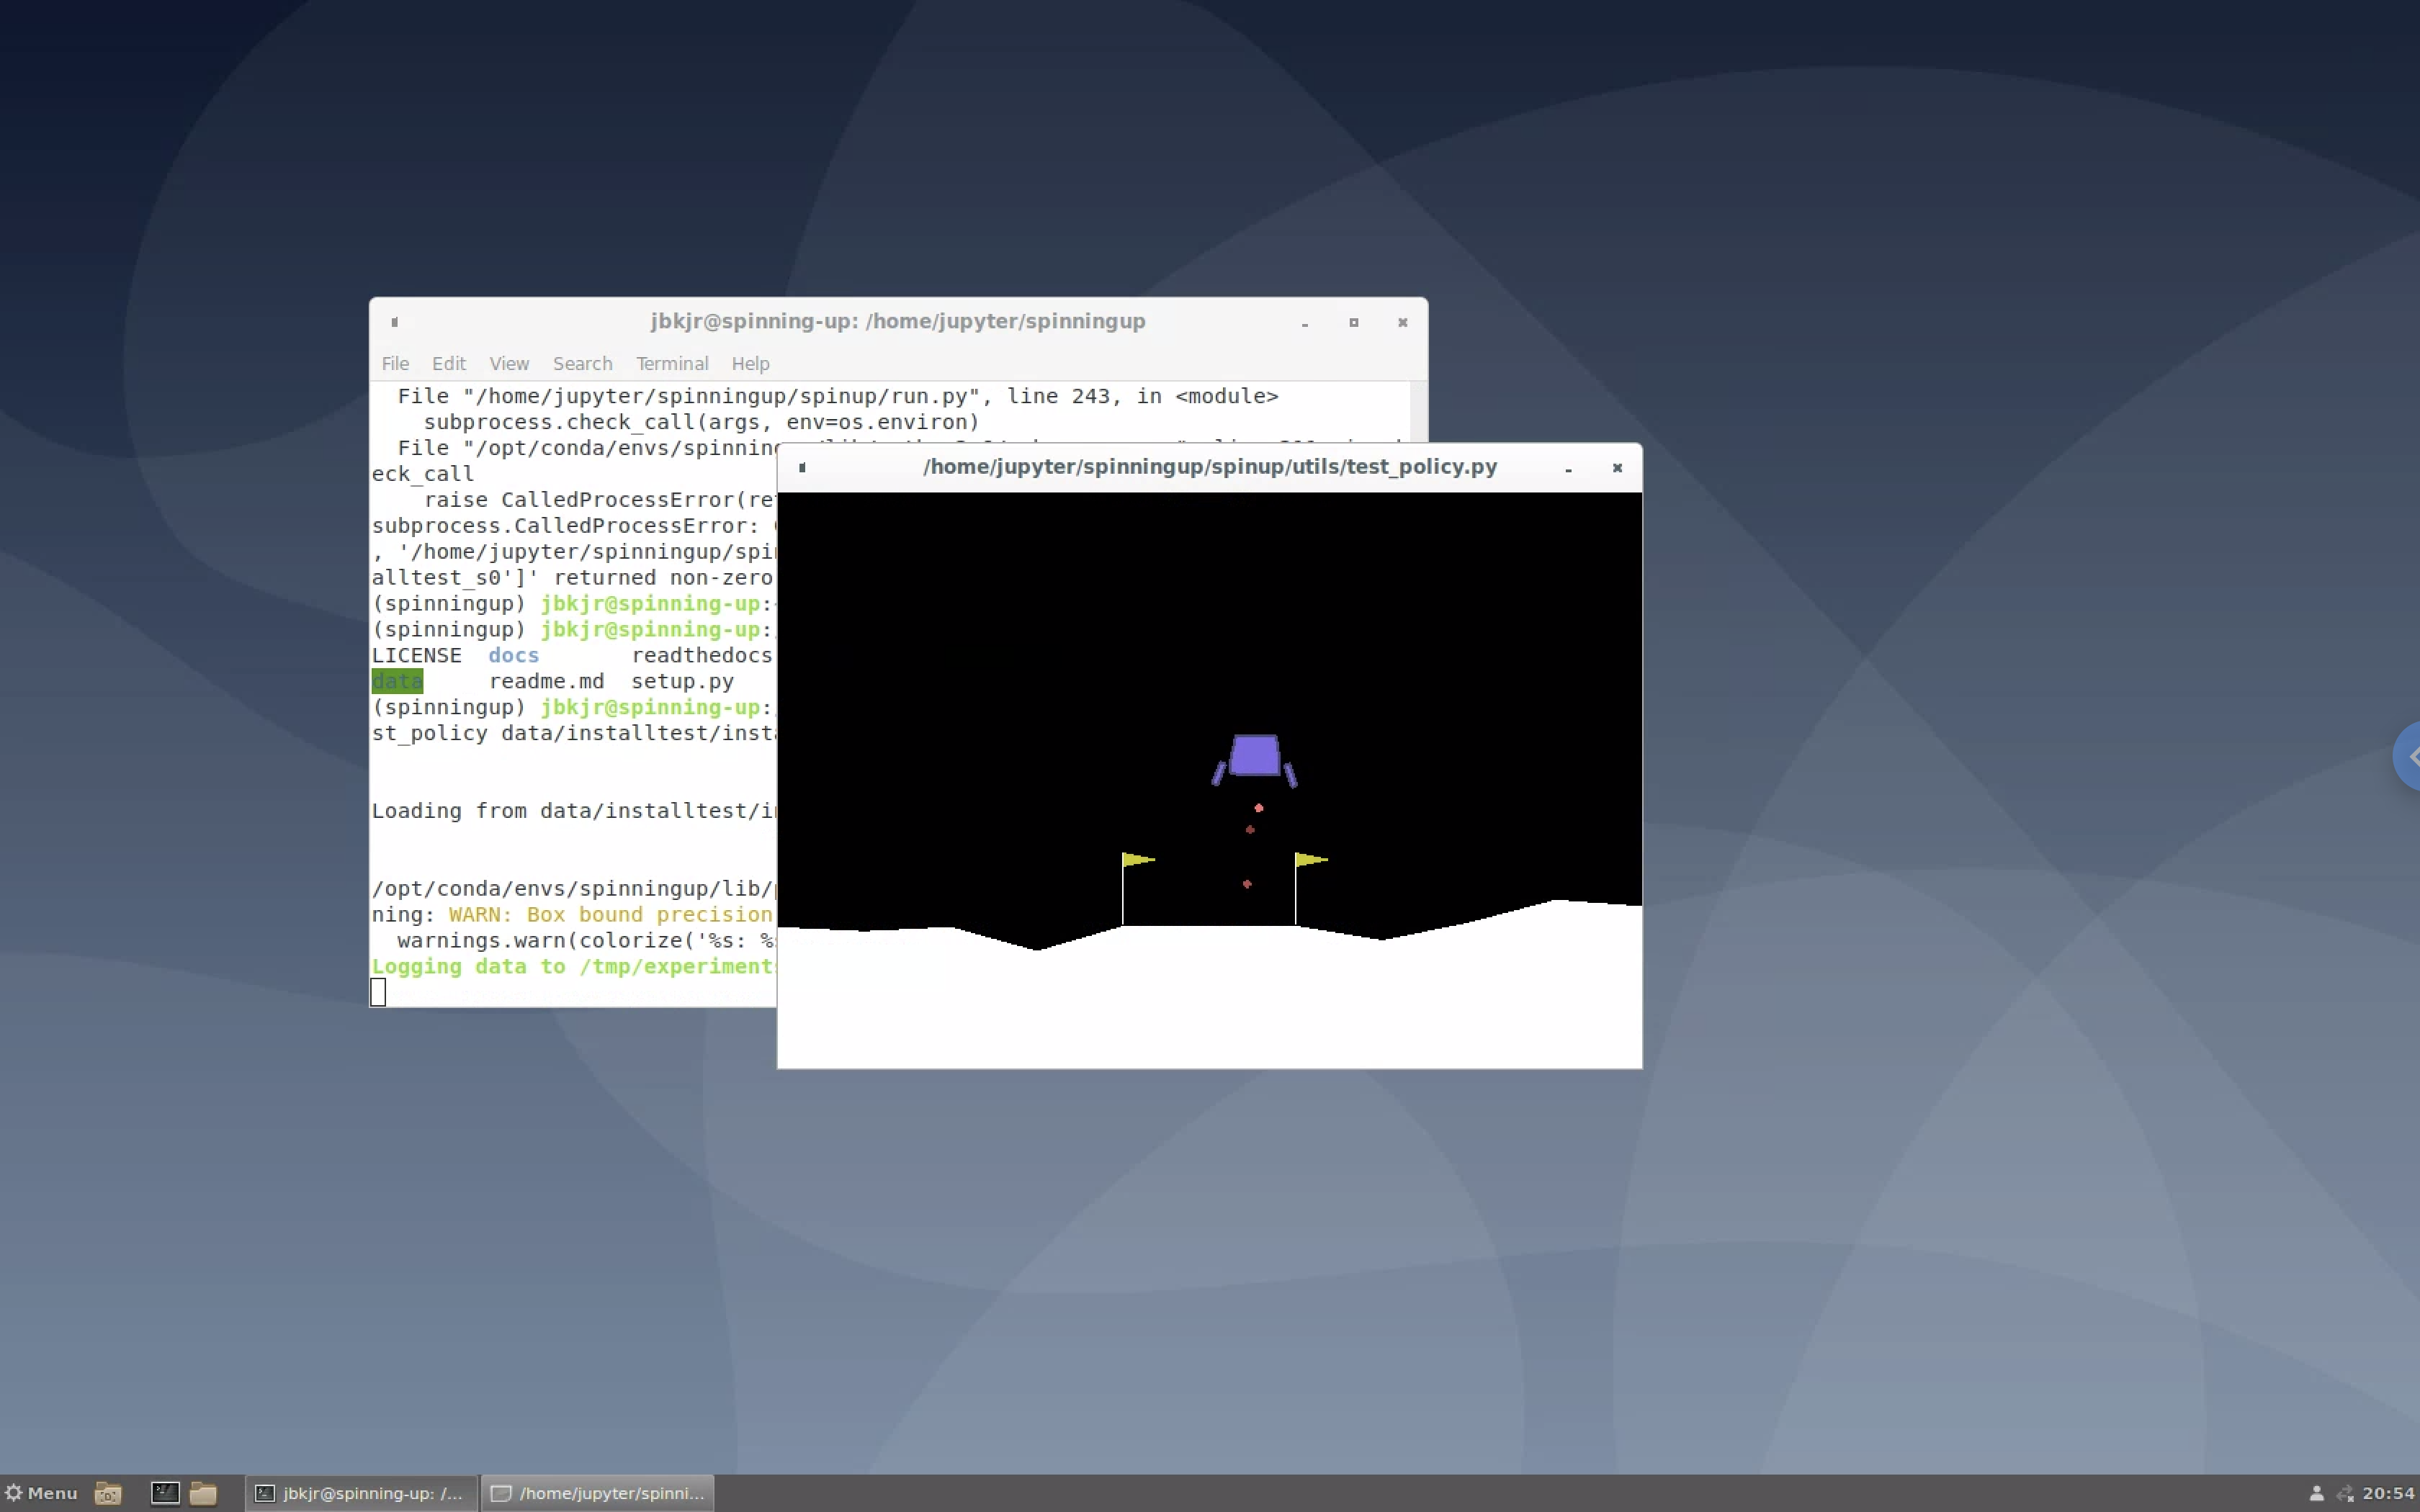Viewport: 2420px width, 1512px height.
Task: Click 'subprocess.CalledProcessError:' line
Action: click(x=566, y=526)
